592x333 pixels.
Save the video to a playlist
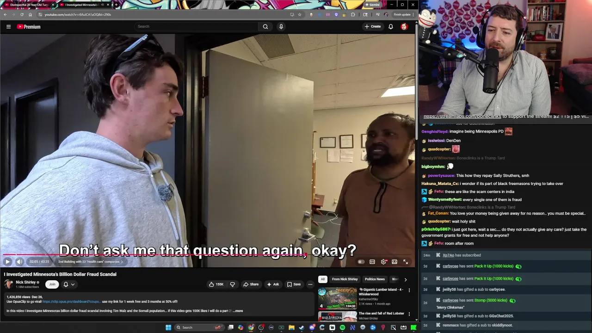click(x=294, y=284)
